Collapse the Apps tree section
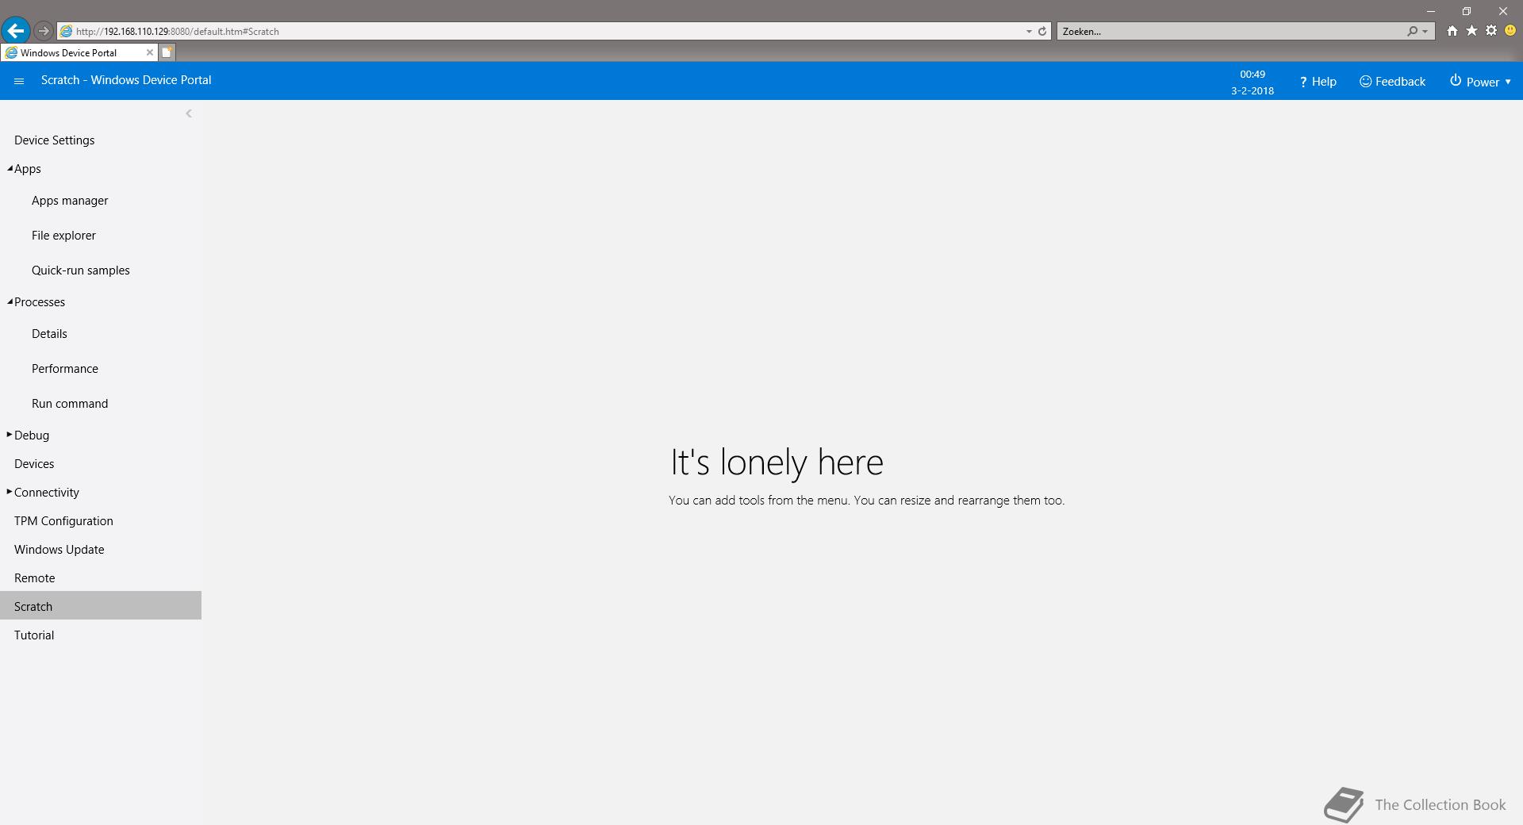Screen dimensions: 1523x825 point(10,168)
